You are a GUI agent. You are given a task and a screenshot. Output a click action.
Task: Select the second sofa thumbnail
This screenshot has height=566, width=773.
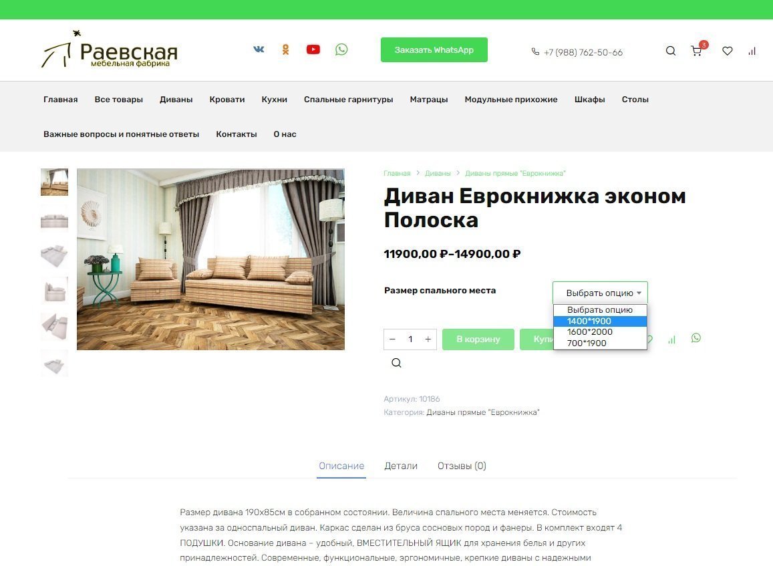pos(54,219)
